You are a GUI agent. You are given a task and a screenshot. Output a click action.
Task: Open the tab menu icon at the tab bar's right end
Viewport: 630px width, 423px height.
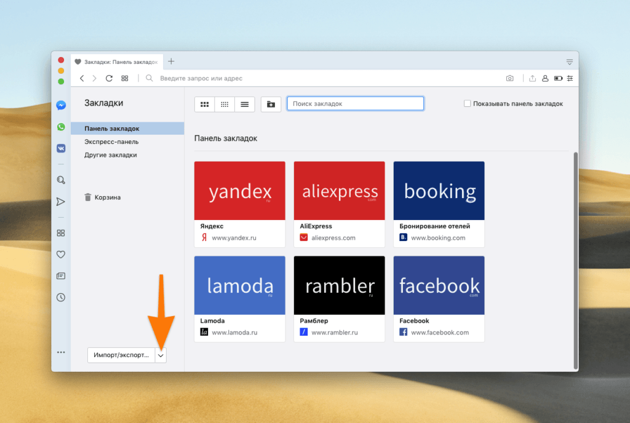coord(570,62)
